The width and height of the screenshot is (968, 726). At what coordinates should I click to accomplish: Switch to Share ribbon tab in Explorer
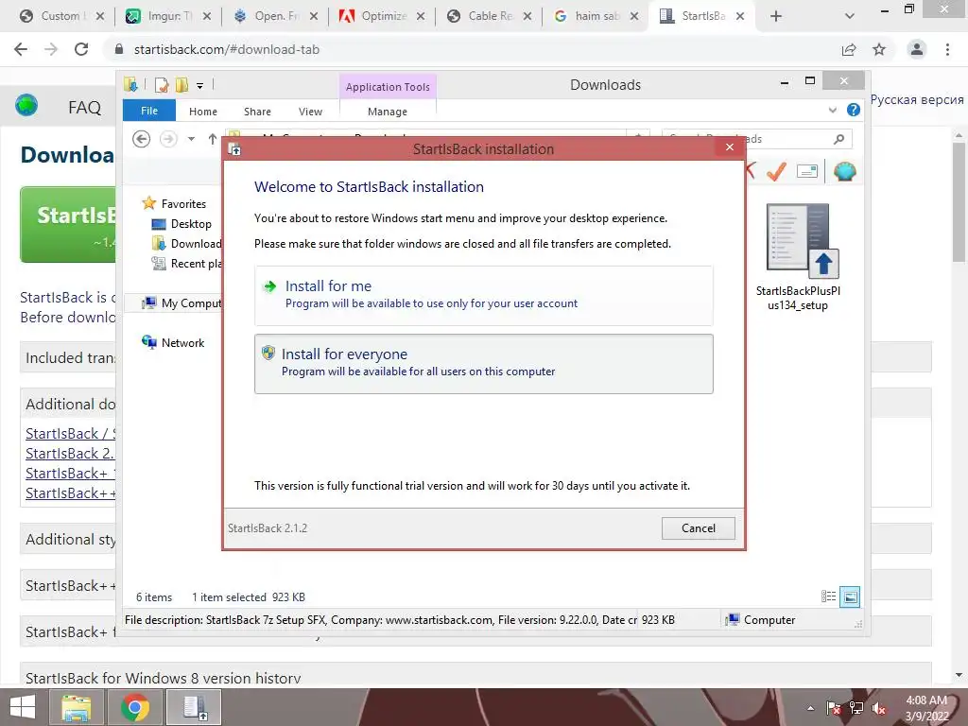pos(257,112)
